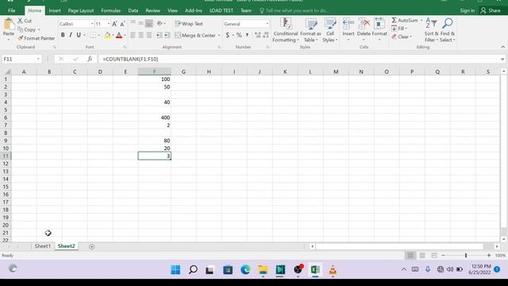Open Sort & Filter menu

[431, 30]
